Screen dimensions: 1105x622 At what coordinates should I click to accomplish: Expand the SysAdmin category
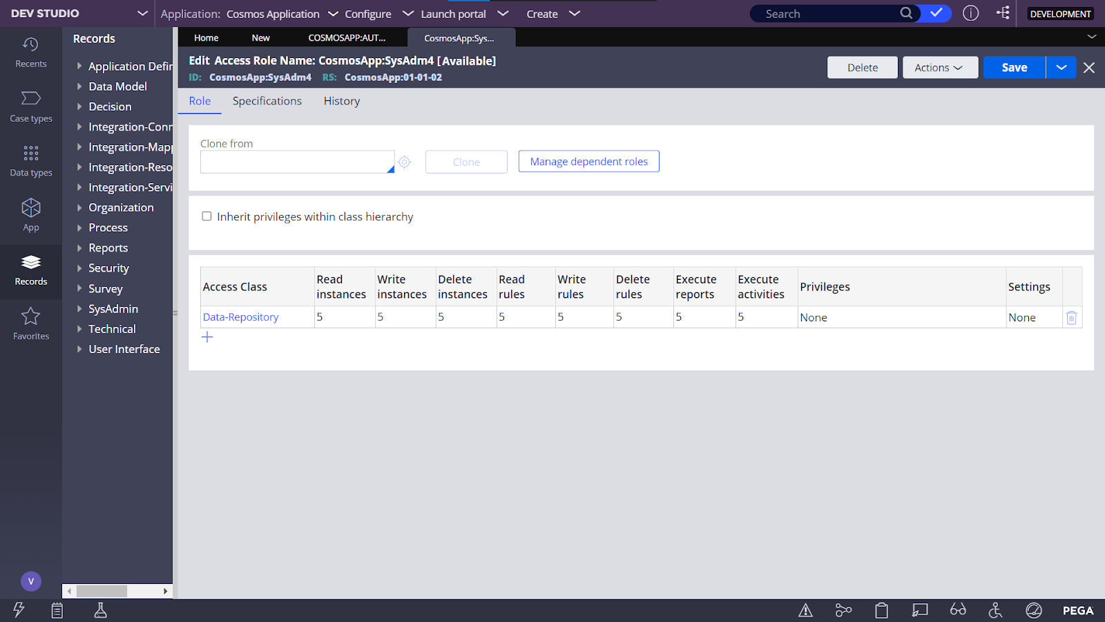click(79, 309)
